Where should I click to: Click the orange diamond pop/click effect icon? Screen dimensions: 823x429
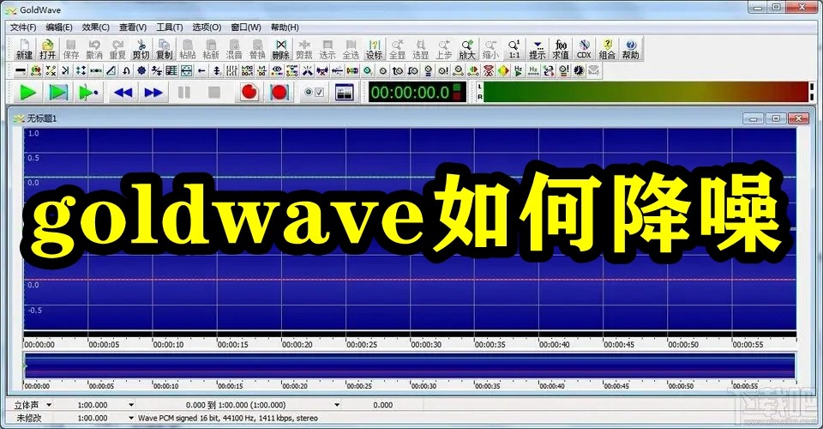pos(503,70)
